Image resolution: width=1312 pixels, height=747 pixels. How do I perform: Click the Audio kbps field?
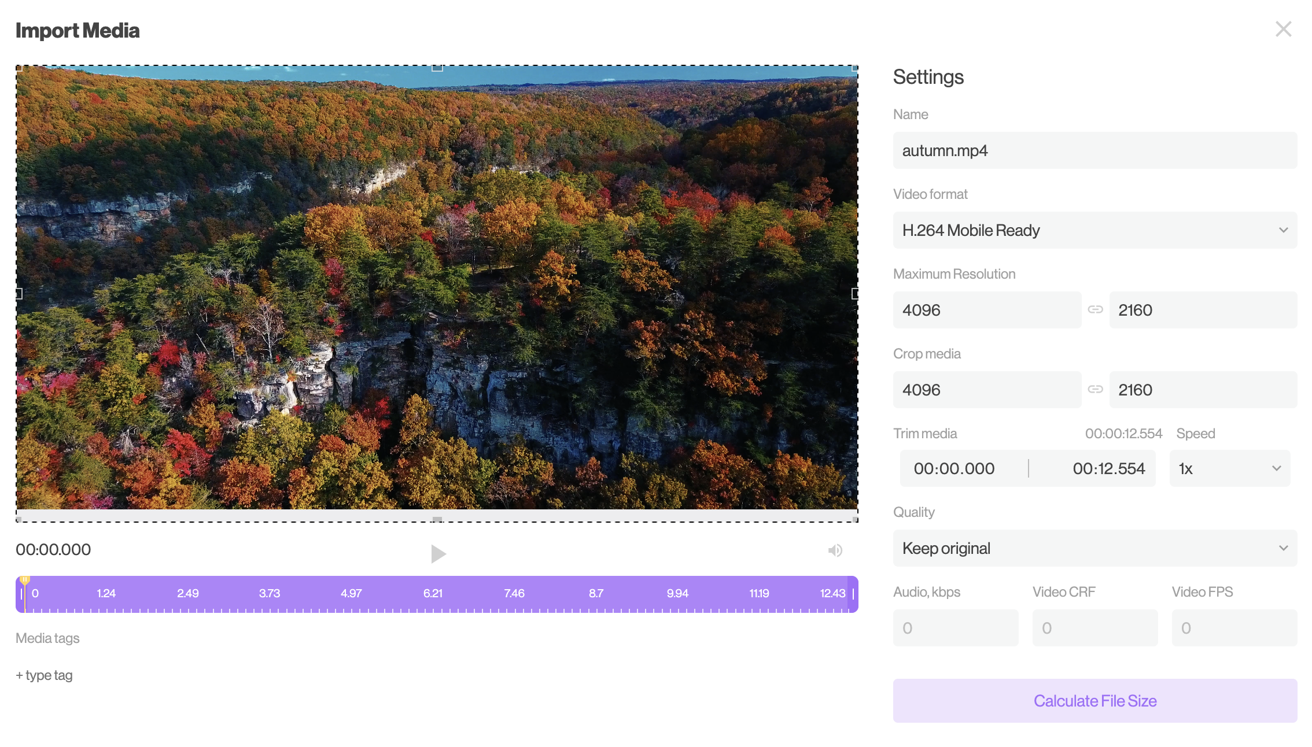pos(956,628)
